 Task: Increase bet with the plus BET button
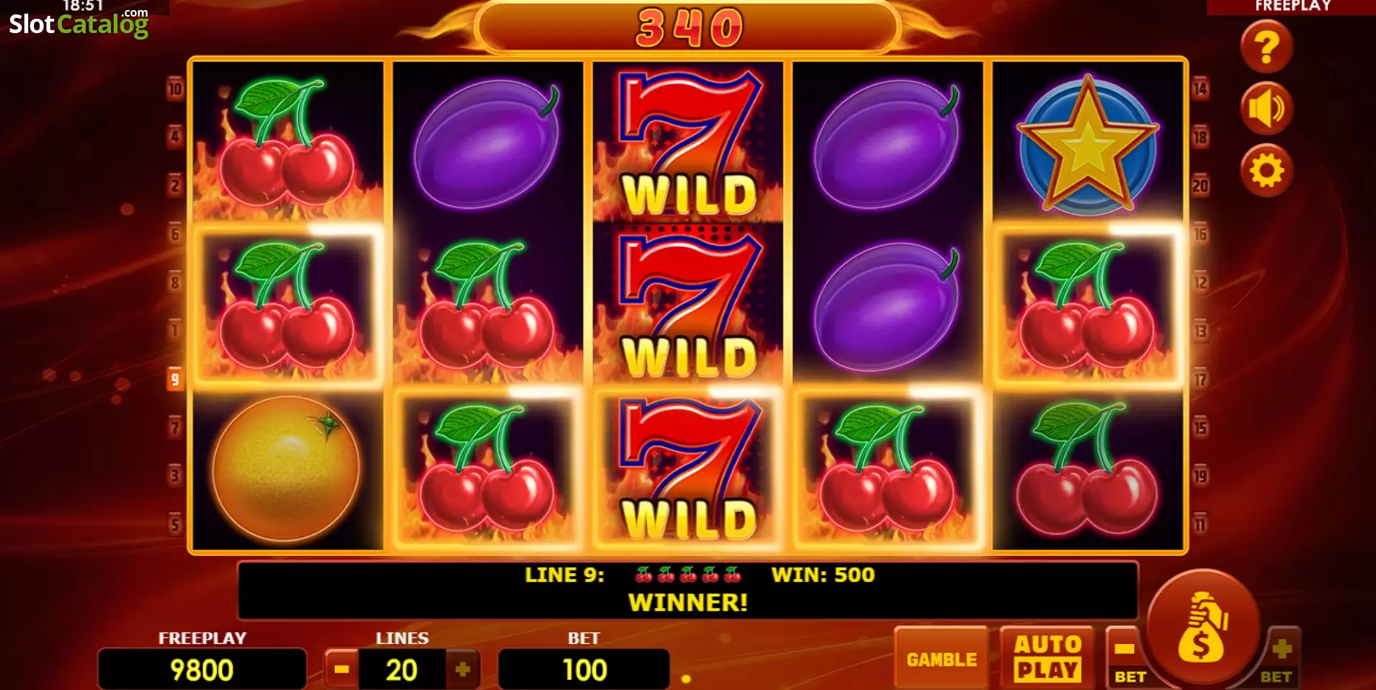click(x=1279, y=658)
